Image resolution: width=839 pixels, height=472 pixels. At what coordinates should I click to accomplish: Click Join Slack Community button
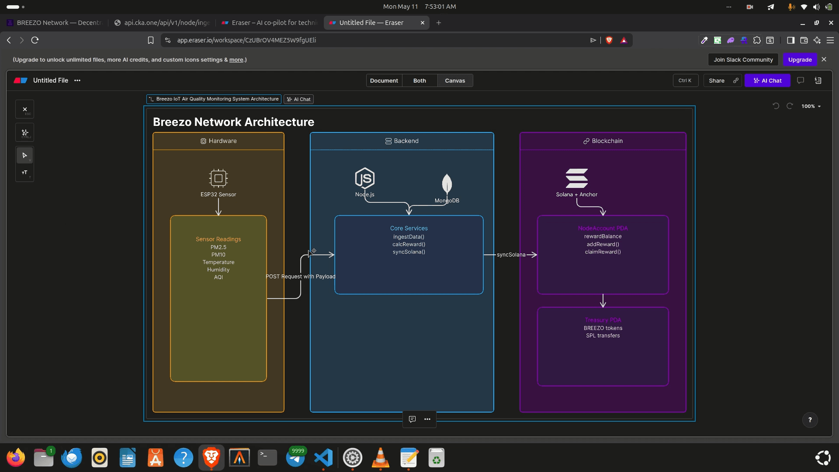(743, 59)
